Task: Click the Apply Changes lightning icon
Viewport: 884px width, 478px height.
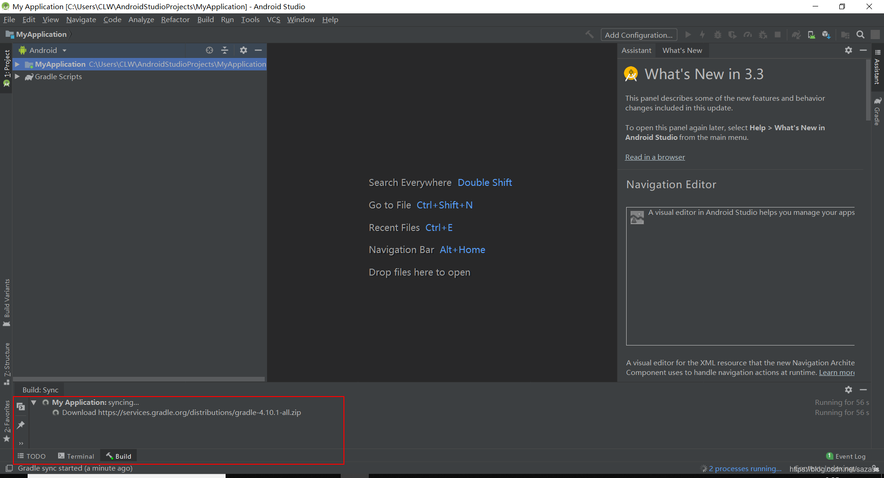Action: tap(703, 35)
